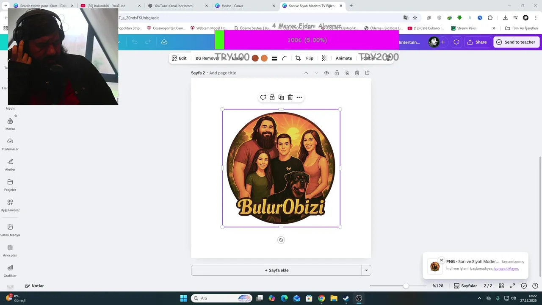Viewport: 542px width, 305px height.
Task: Toggle Sayfalar pages view
Action: (x=465, y=286)
